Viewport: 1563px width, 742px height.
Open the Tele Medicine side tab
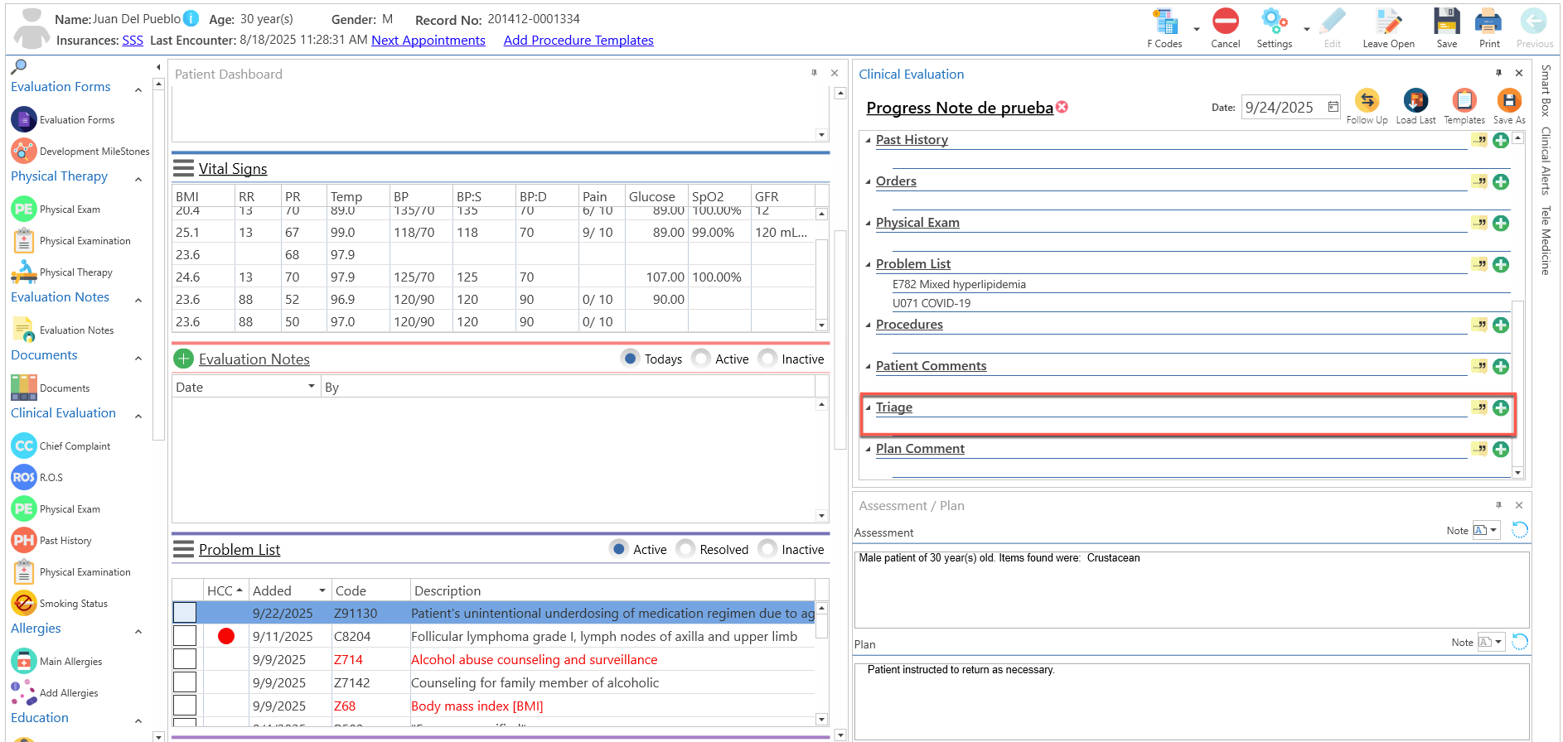point(1546,240)
